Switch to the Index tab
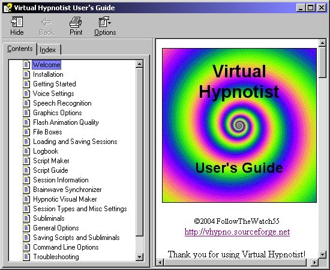Screen dimensions: 330x270 (48, 50)
